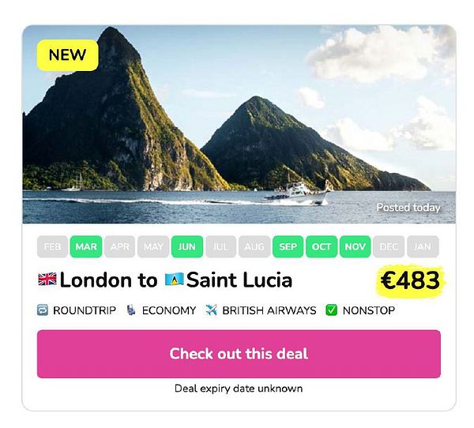The image size is (474, 428).
Task: Click the Posted today label
Action: pos(408,208)
